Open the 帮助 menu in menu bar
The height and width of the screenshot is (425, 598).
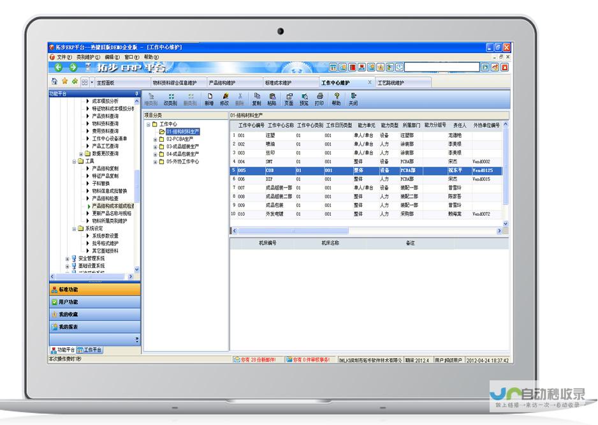[x=151, y=57]
